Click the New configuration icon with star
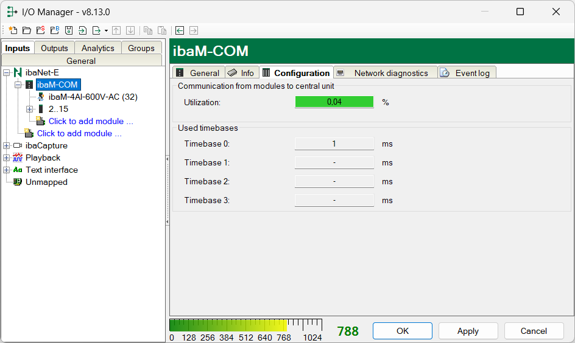This screenshot has width=575, height=343. click(x=13, y=30)
